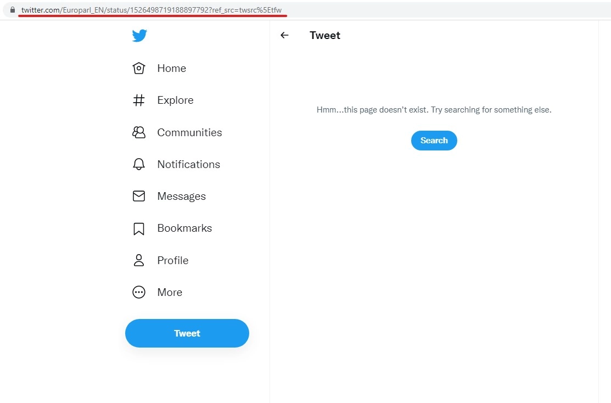611x403 pixels.
Task: Open the Messages menu entry
Action: point(182,197)
